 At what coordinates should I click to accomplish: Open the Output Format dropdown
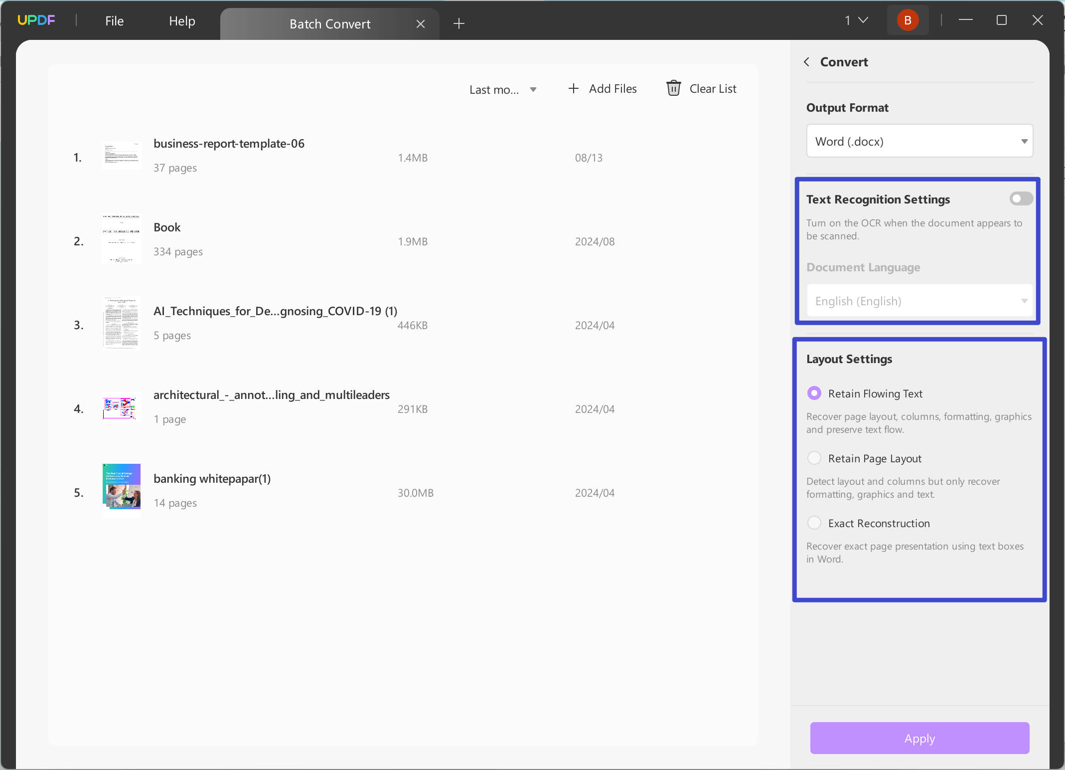(x=919, y=141)
